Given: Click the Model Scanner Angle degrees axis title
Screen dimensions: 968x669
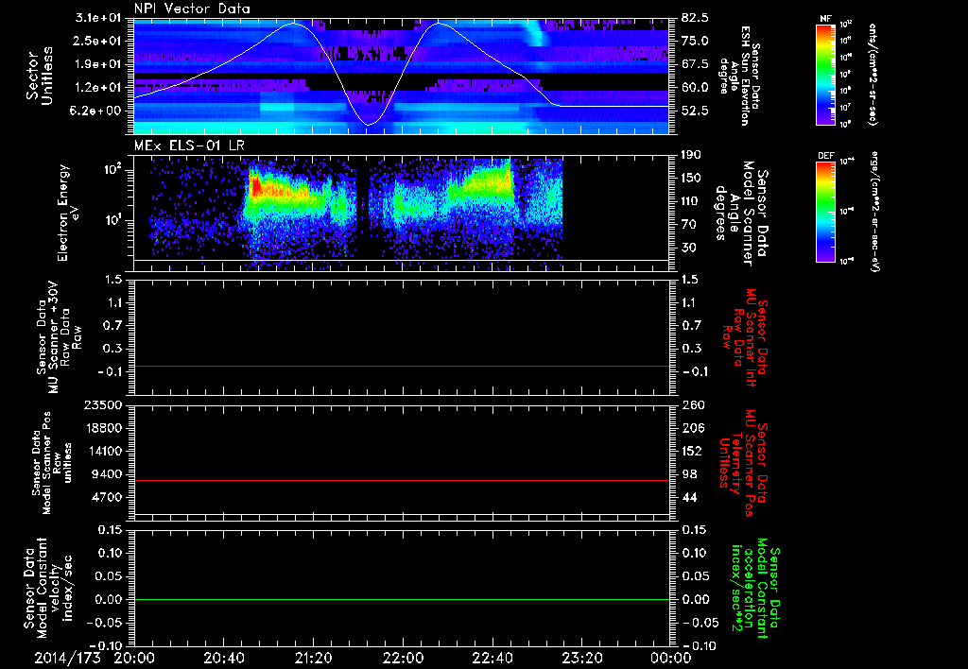Looking at the screenshot, I should pyautogui.click(x=742, y=213).
